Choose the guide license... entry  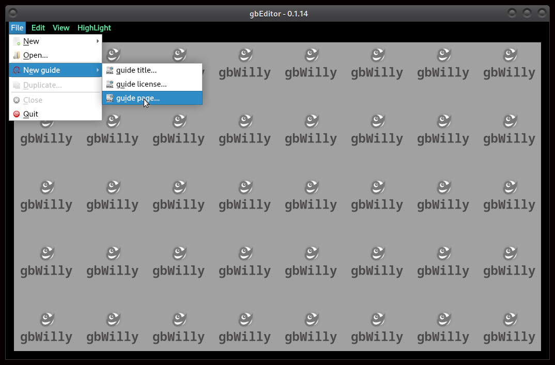141,84
